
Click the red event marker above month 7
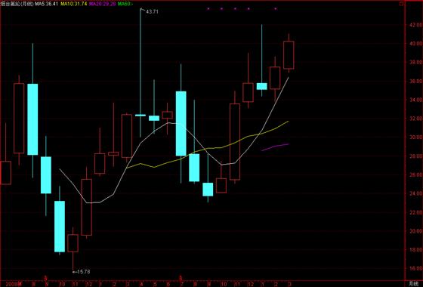coord(181,277)
